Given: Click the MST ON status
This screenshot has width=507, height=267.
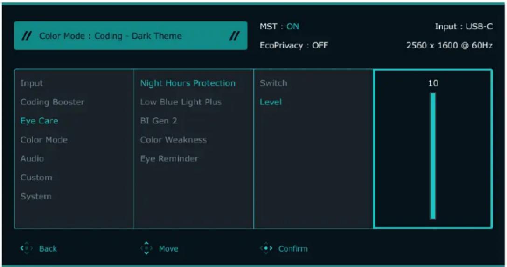Looking at the screenshot, I should [x=279, y=27].
